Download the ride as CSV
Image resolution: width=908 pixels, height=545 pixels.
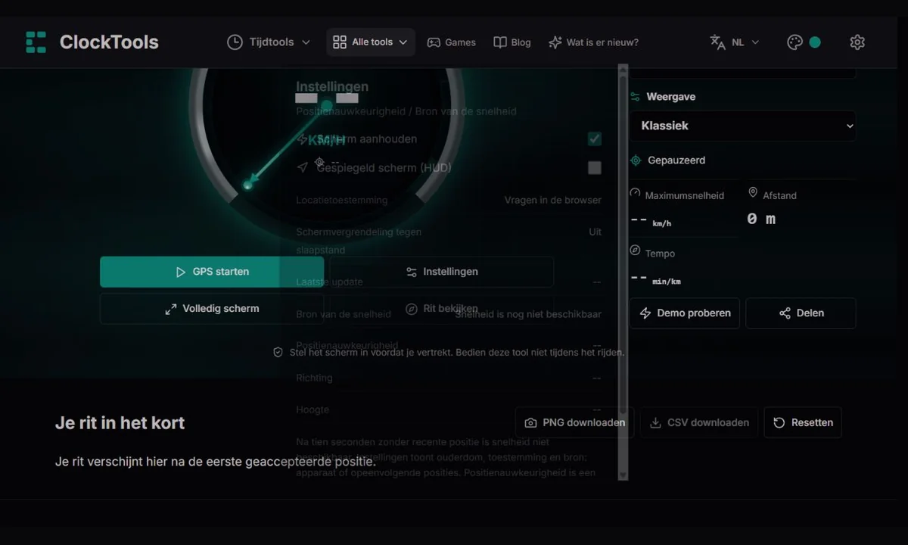pos(699,422)
